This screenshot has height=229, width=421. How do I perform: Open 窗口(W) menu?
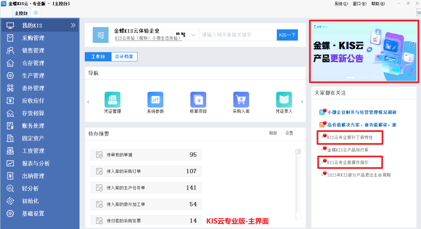tap(359, 4)
